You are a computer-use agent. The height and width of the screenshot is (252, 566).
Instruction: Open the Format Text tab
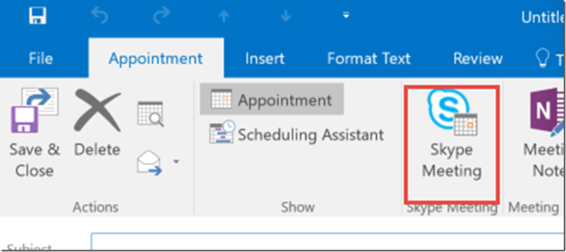[x=368, y=58]
